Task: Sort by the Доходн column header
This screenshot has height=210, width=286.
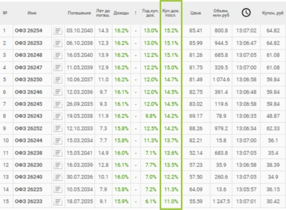Action: point(121,13)
